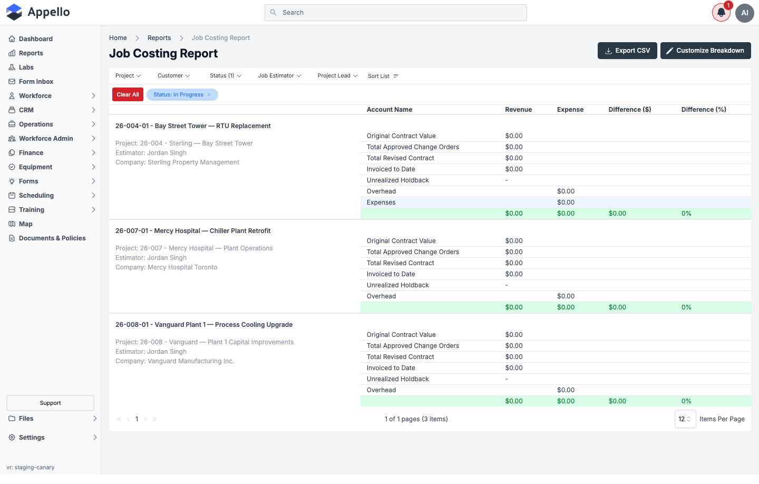Go to the Home breadcrumb
The width and height of the screenshot is (759, 484).
click(118, 38)
